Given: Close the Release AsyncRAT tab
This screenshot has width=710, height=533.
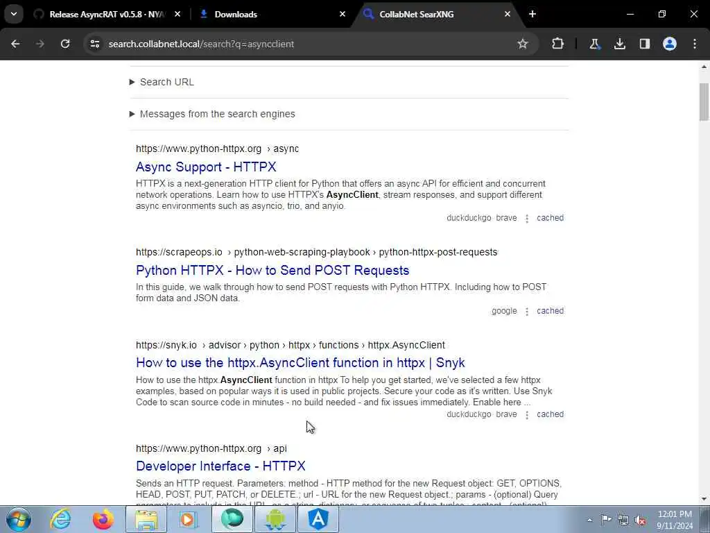Looking at the screenshot, I should [177, 14].
